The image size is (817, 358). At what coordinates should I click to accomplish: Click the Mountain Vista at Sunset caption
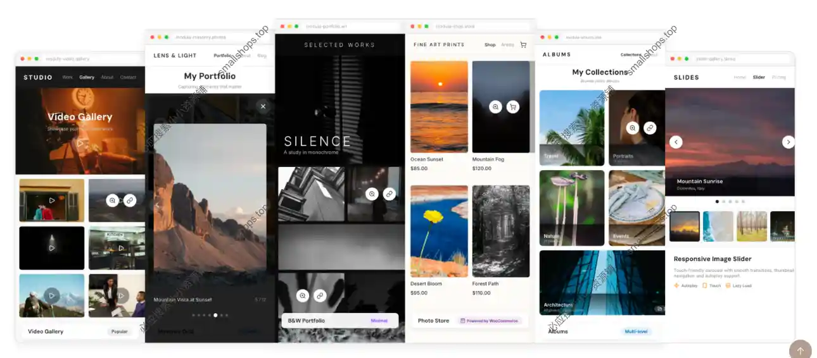pos(182,300)
